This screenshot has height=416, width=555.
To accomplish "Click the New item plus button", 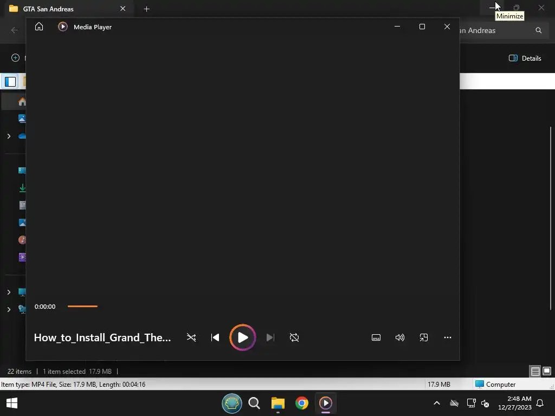I will 15,57.
